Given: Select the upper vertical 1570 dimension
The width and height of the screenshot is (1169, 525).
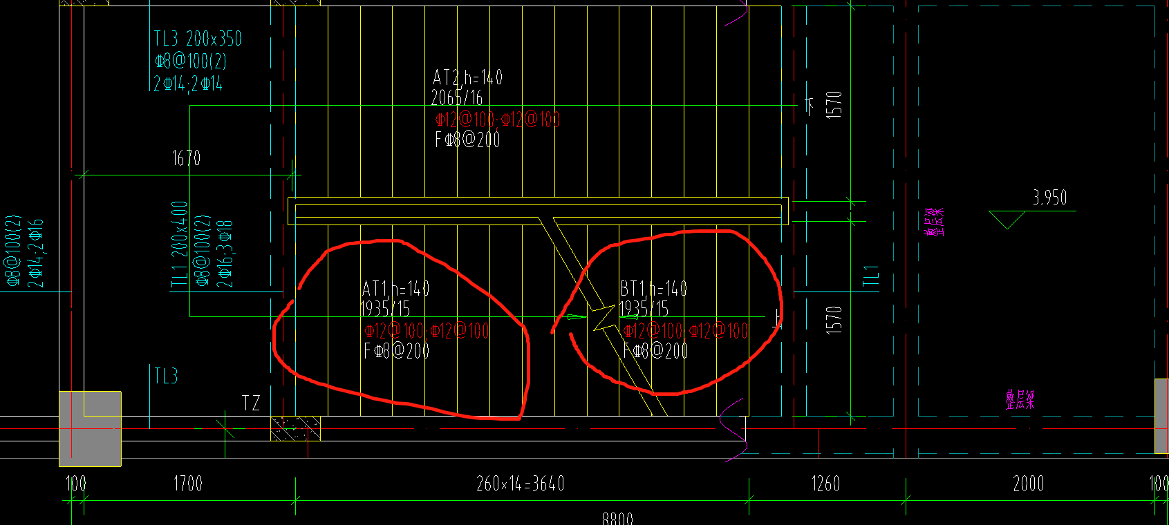Looking at the screenshot, I should (x=834, y=104).
